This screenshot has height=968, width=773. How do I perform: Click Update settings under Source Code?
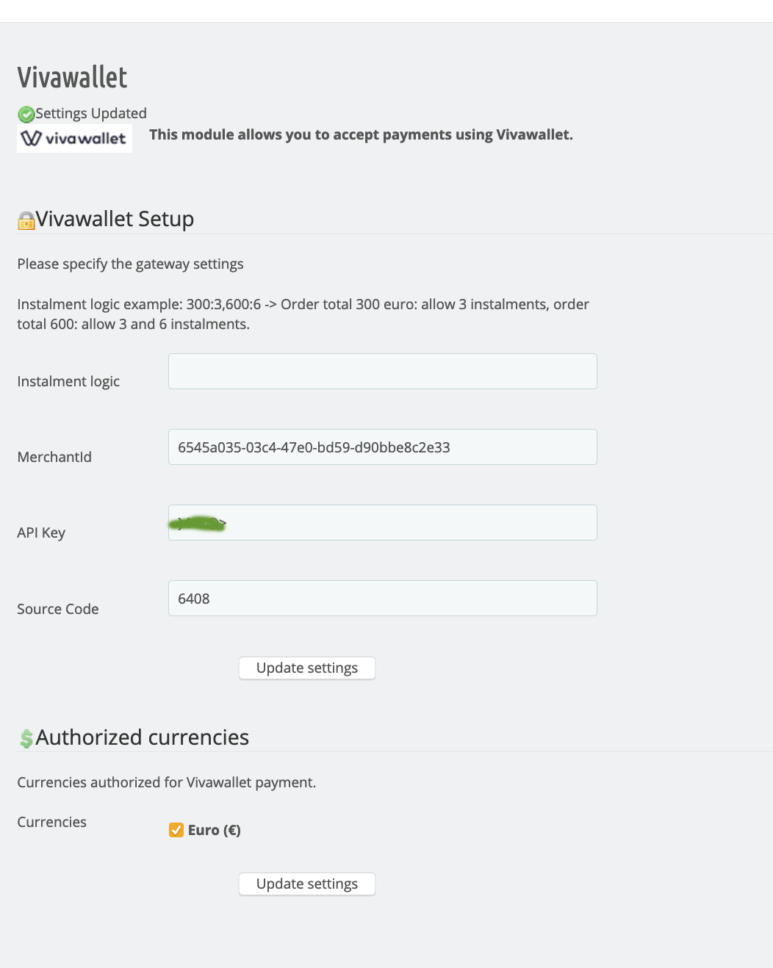(x=306, y=668)
